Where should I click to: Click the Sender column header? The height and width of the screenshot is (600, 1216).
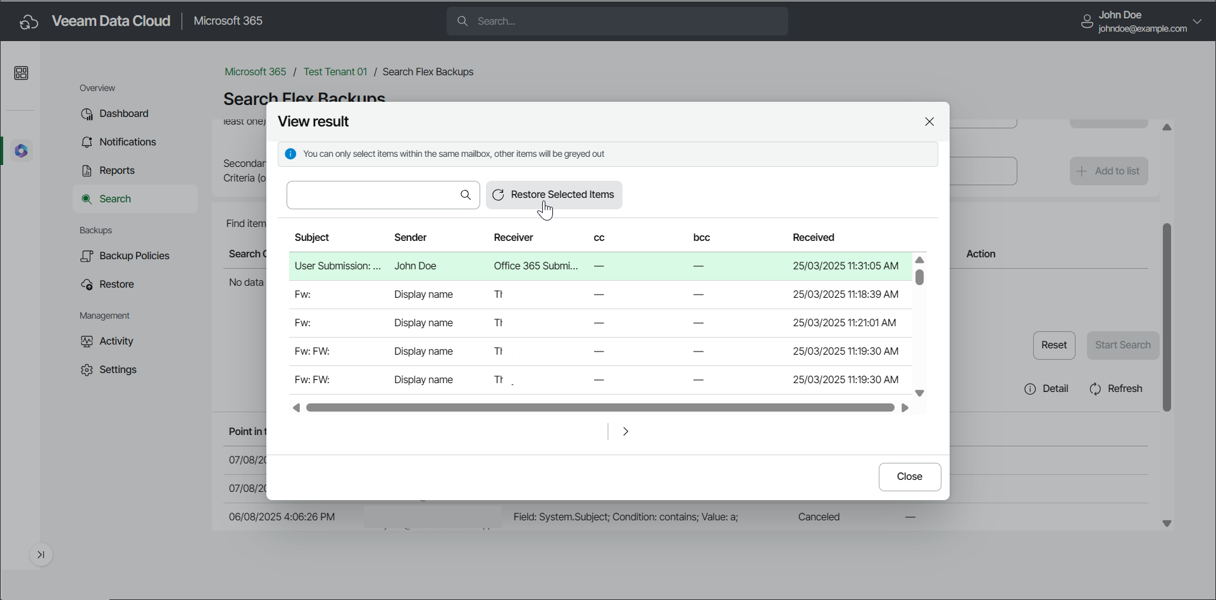[x=411, y=238]
